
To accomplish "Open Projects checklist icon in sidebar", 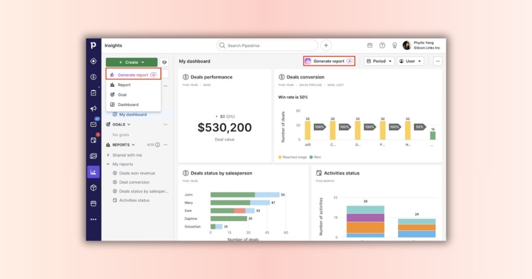I will tap(93, 93).
